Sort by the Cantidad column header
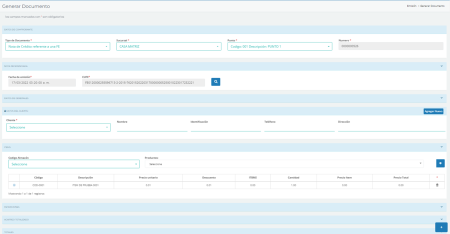The image size is (450, 234). [293, 177]
